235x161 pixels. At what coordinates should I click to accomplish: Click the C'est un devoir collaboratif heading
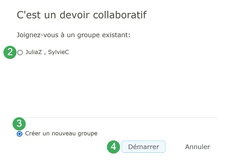coord(82,15)
